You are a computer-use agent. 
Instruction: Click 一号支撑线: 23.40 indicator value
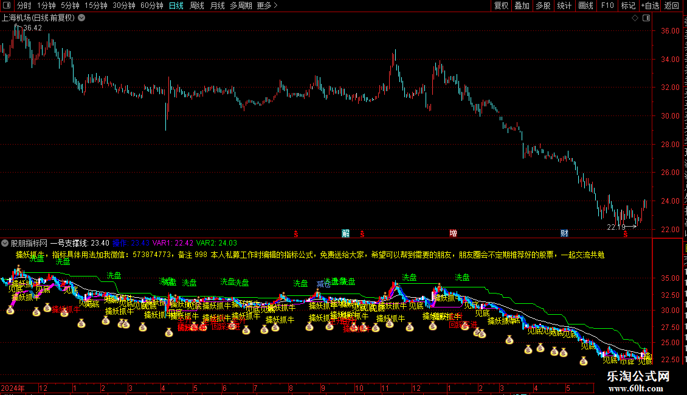click(x=80, y=243)
